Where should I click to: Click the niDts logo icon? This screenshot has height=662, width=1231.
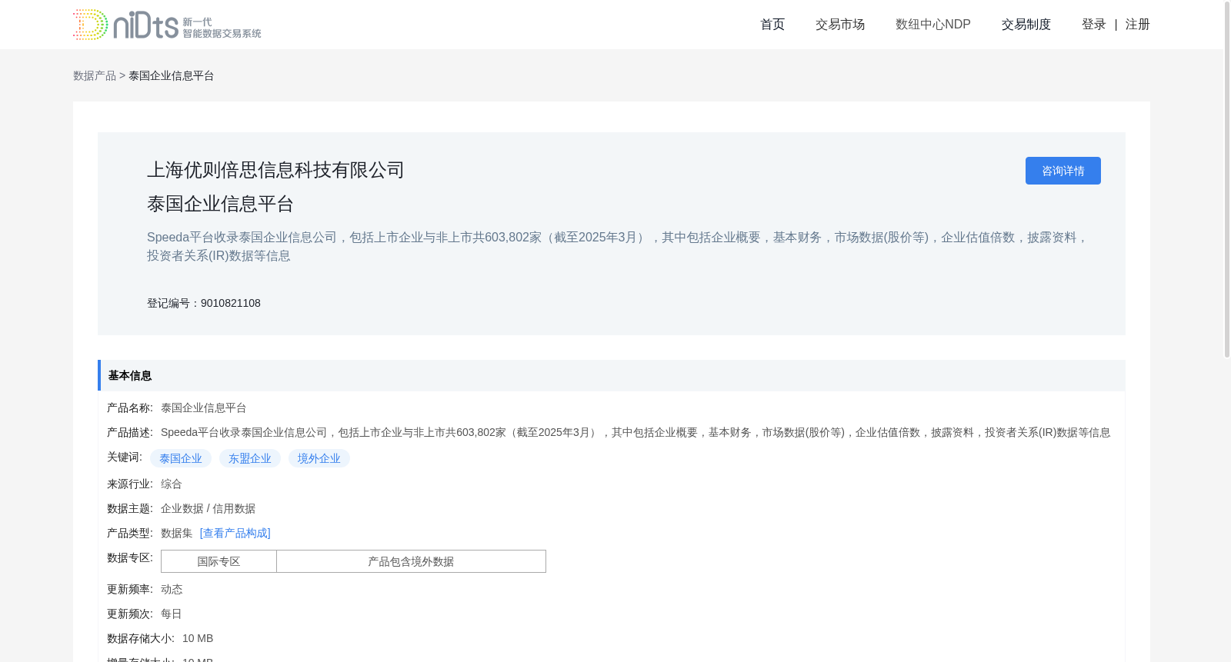pyautogui.click(x=167, y=25)
